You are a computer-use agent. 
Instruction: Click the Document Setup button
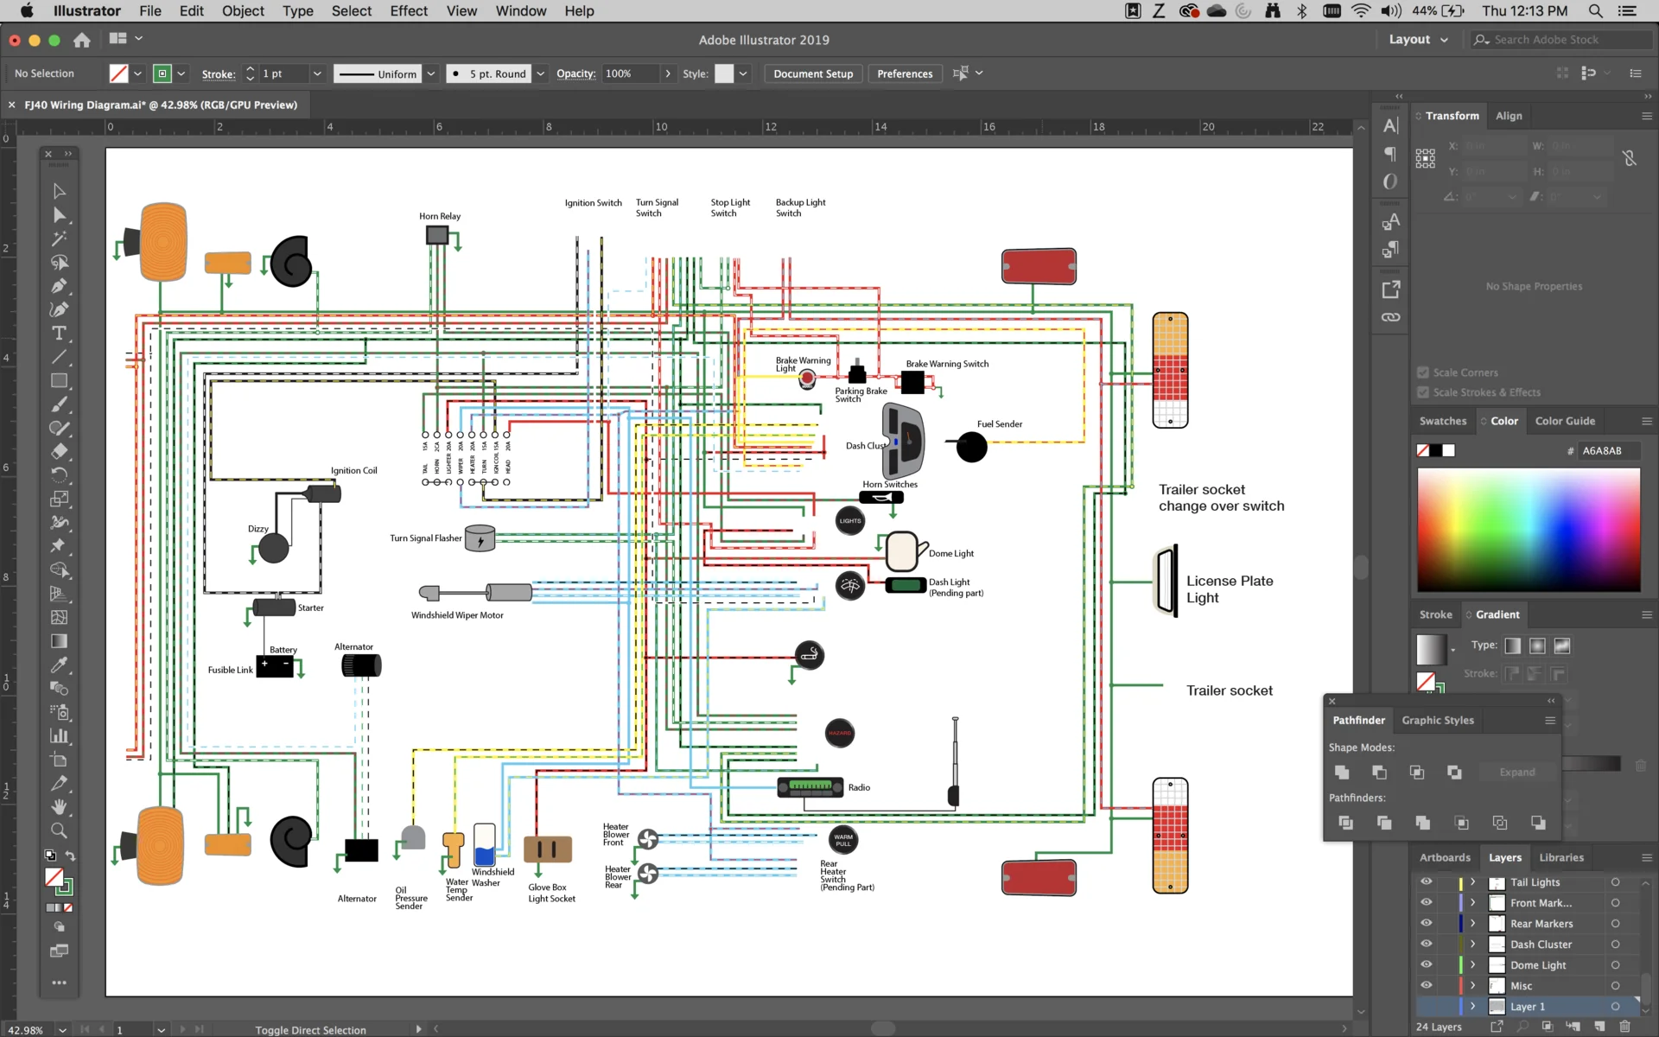coord(813,73)
